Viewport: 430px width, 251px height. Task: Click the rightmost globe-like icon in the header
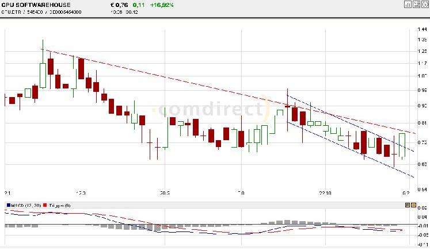click(x=425, y=4)
